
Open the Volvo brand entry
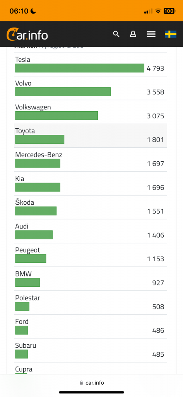point(91,88)
